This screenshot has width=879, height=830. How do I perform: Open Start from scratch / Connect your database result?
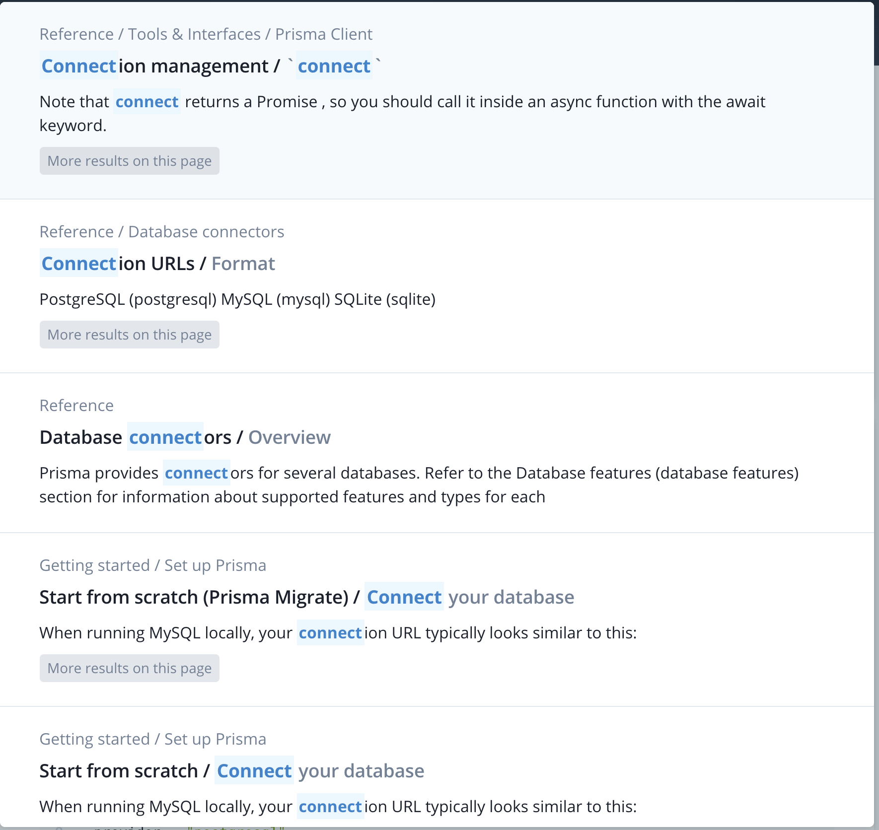coord(231,770)
